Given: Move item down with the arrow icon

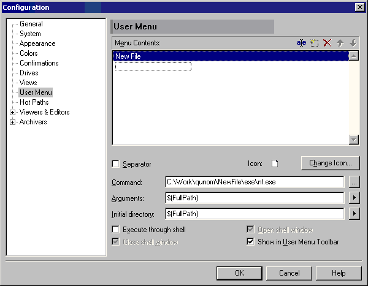Looking at the screenshot, I should [x=353, y=43].
